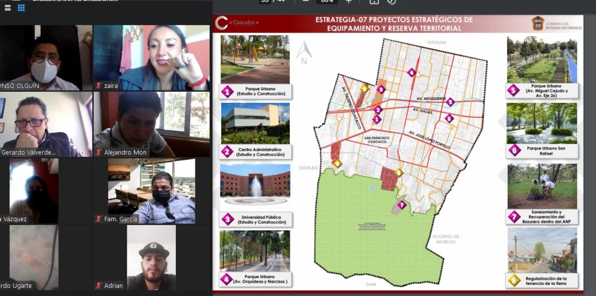Switch to the list view layout icon
The image size is (596, 296).
pos(8,8)
